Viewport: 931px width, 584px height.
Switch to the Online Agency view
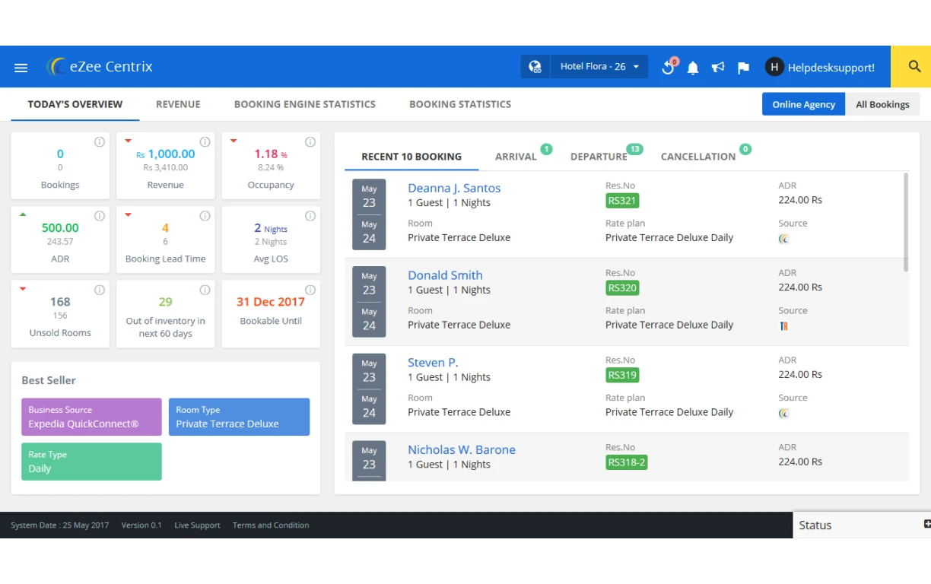(803, 104)
